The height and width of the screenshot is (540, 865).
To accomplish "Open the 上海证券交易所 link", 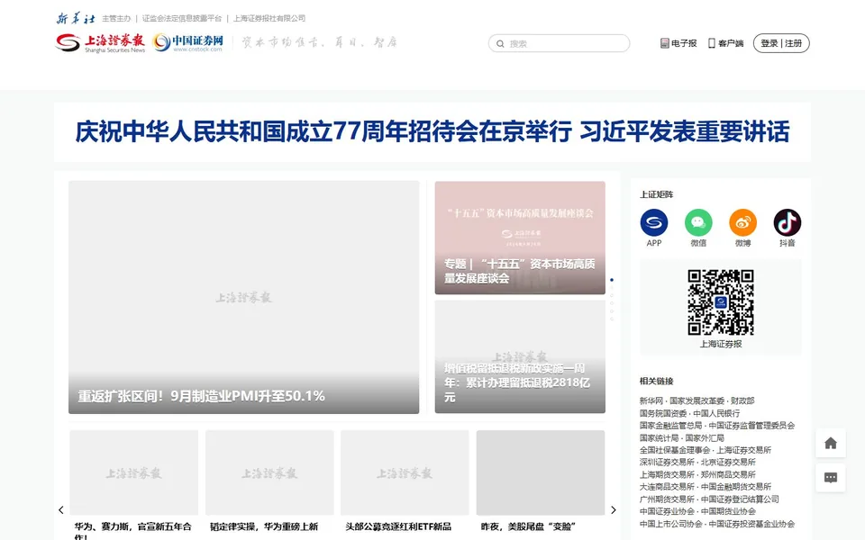I will point(743,450).
